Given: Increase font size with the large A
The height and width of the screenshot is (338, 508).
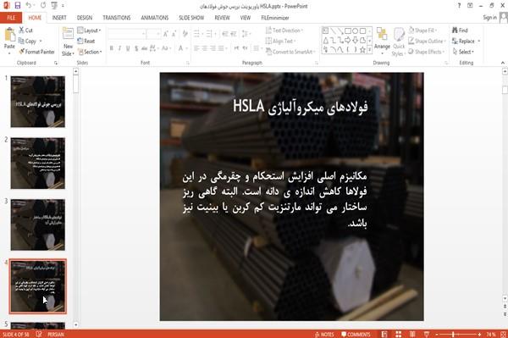Looking at the screenshot, I should click(x=166, y=34).
